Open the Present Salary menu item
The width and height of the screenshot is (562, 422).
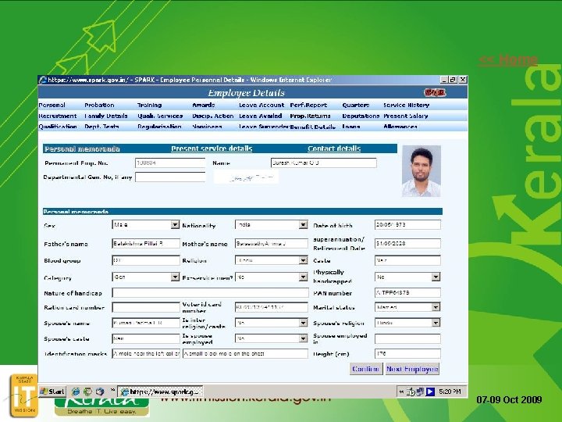[405, 116]
